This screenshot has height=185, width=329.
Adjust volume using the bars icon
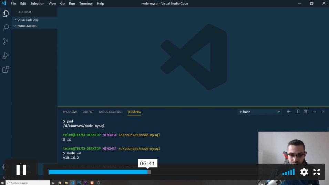click(x=288, y=172)
